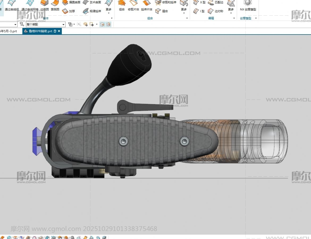The width and height of the screenshot is (311, 239).
Task: Activate the 加厚 thicken tool
Action: [x=69, y=11]
